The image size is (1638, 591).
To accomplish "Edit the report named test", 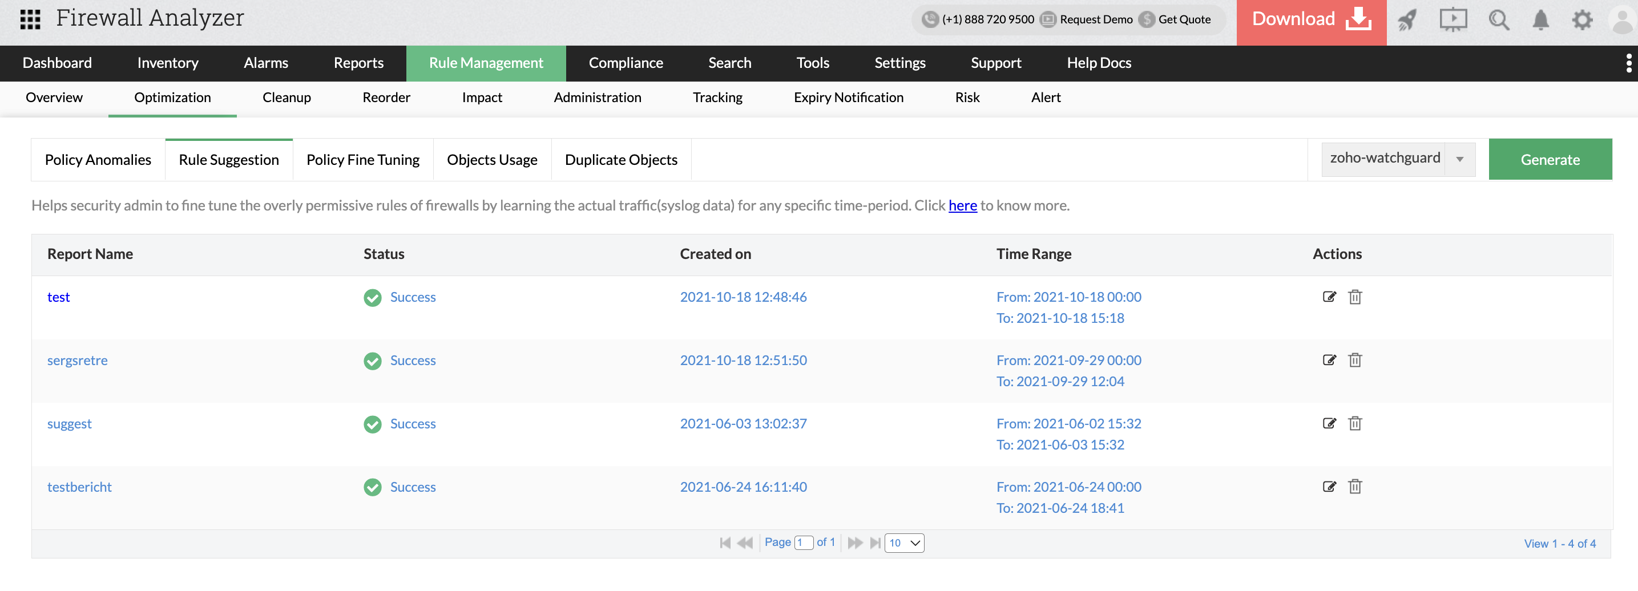I will click(1329, 297).
